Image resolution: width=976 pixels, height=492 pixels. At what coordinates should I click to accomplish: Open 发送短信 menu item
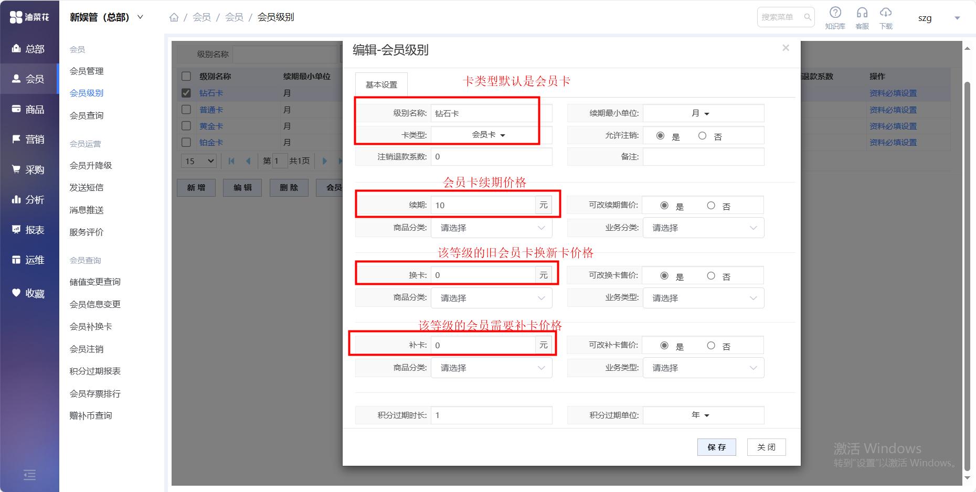tap(87, 187)
